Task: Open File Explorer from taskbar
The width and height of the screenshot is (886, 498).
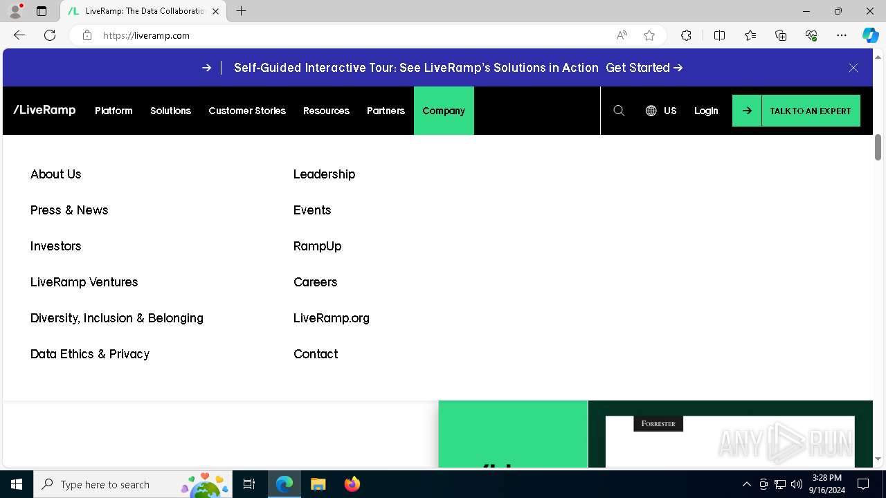Action: point(318,484)
